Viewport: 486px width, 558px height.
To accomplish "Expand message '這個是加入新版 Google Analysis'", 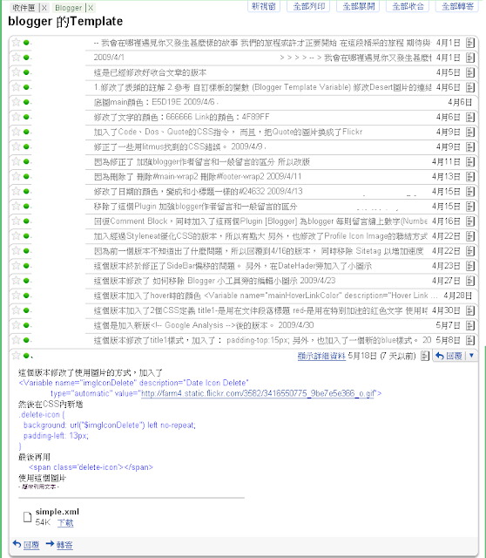I will point(204,325).
